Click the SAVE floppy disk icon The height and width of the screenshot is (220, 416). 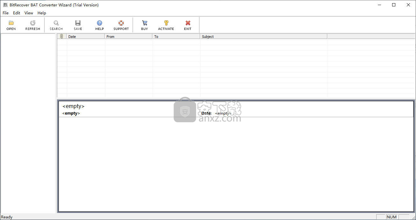(x=78, y=23)
